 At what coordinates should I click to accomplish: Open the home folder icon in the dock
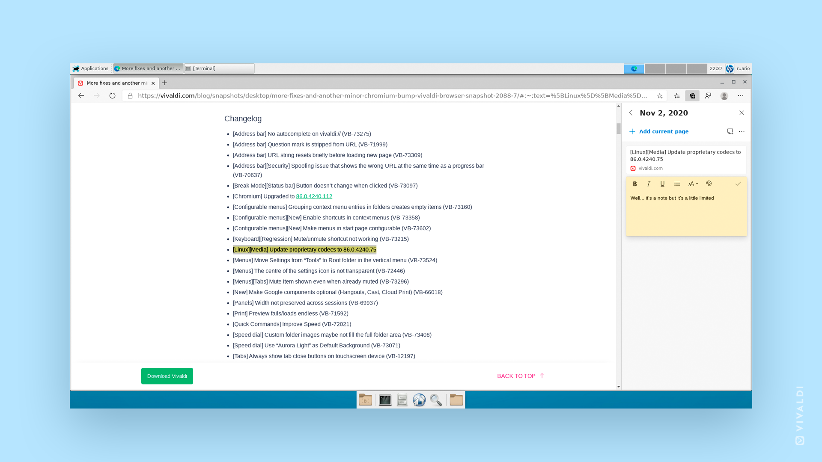pos(456,400)
